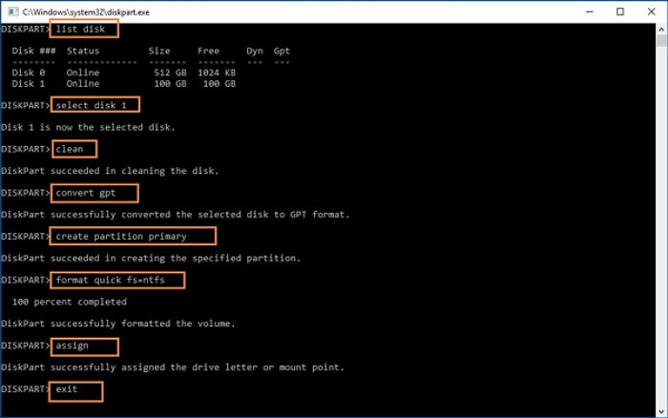Click the 'convert gpt' command text

(x=86, y=193)
